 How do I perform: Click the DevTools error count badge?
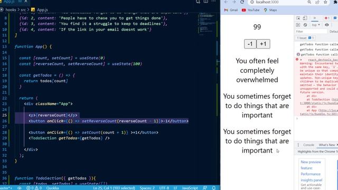[x=327, y=18]
